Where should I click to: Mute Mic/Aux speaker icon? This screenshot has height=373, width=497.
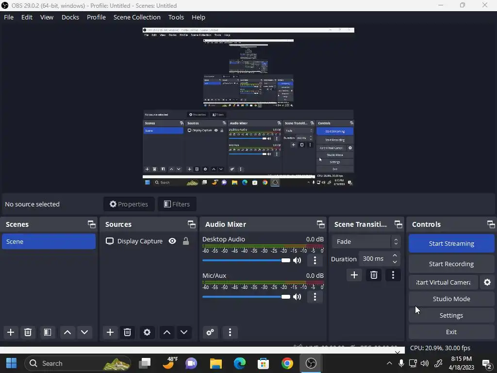click(x=297, y=297)
